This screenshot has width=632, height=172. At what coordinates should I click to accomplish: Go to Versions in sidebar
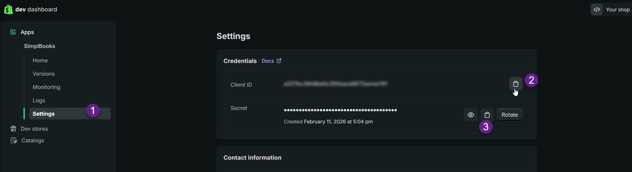click(44, 74)
